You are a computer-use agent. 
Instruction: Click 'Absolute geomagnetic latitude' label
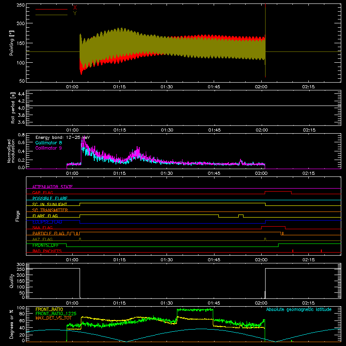click(x=299, y=310)
